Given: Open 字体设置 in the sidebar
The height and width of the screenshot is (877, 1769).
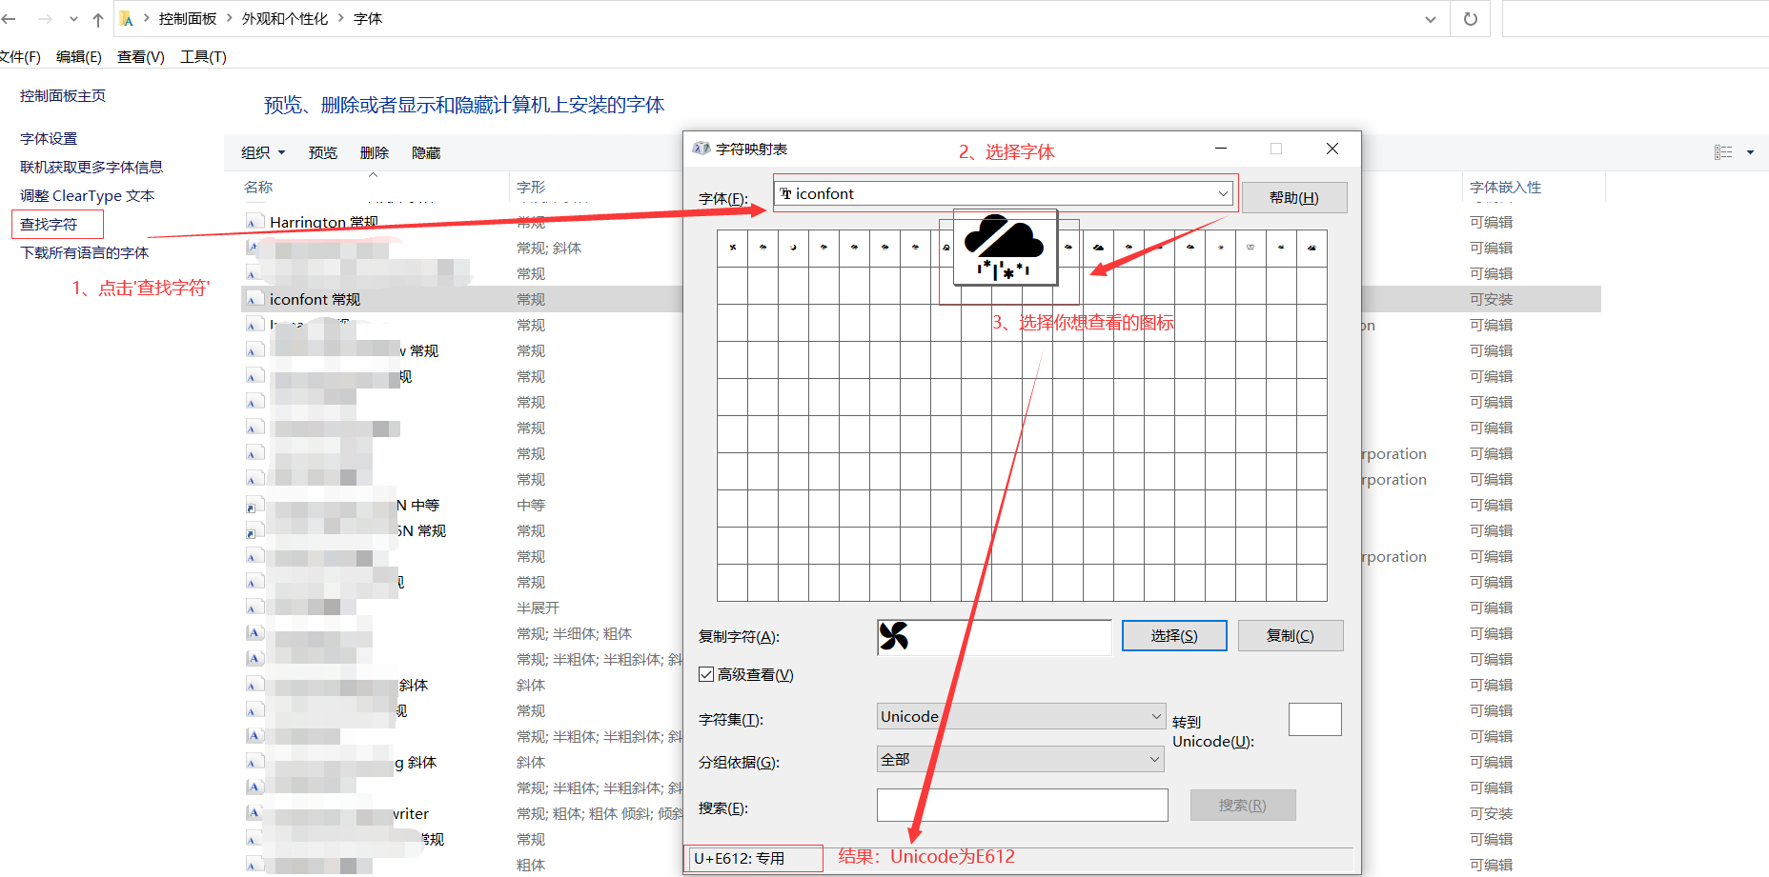Looking at the screenshot, I should 49,139.
